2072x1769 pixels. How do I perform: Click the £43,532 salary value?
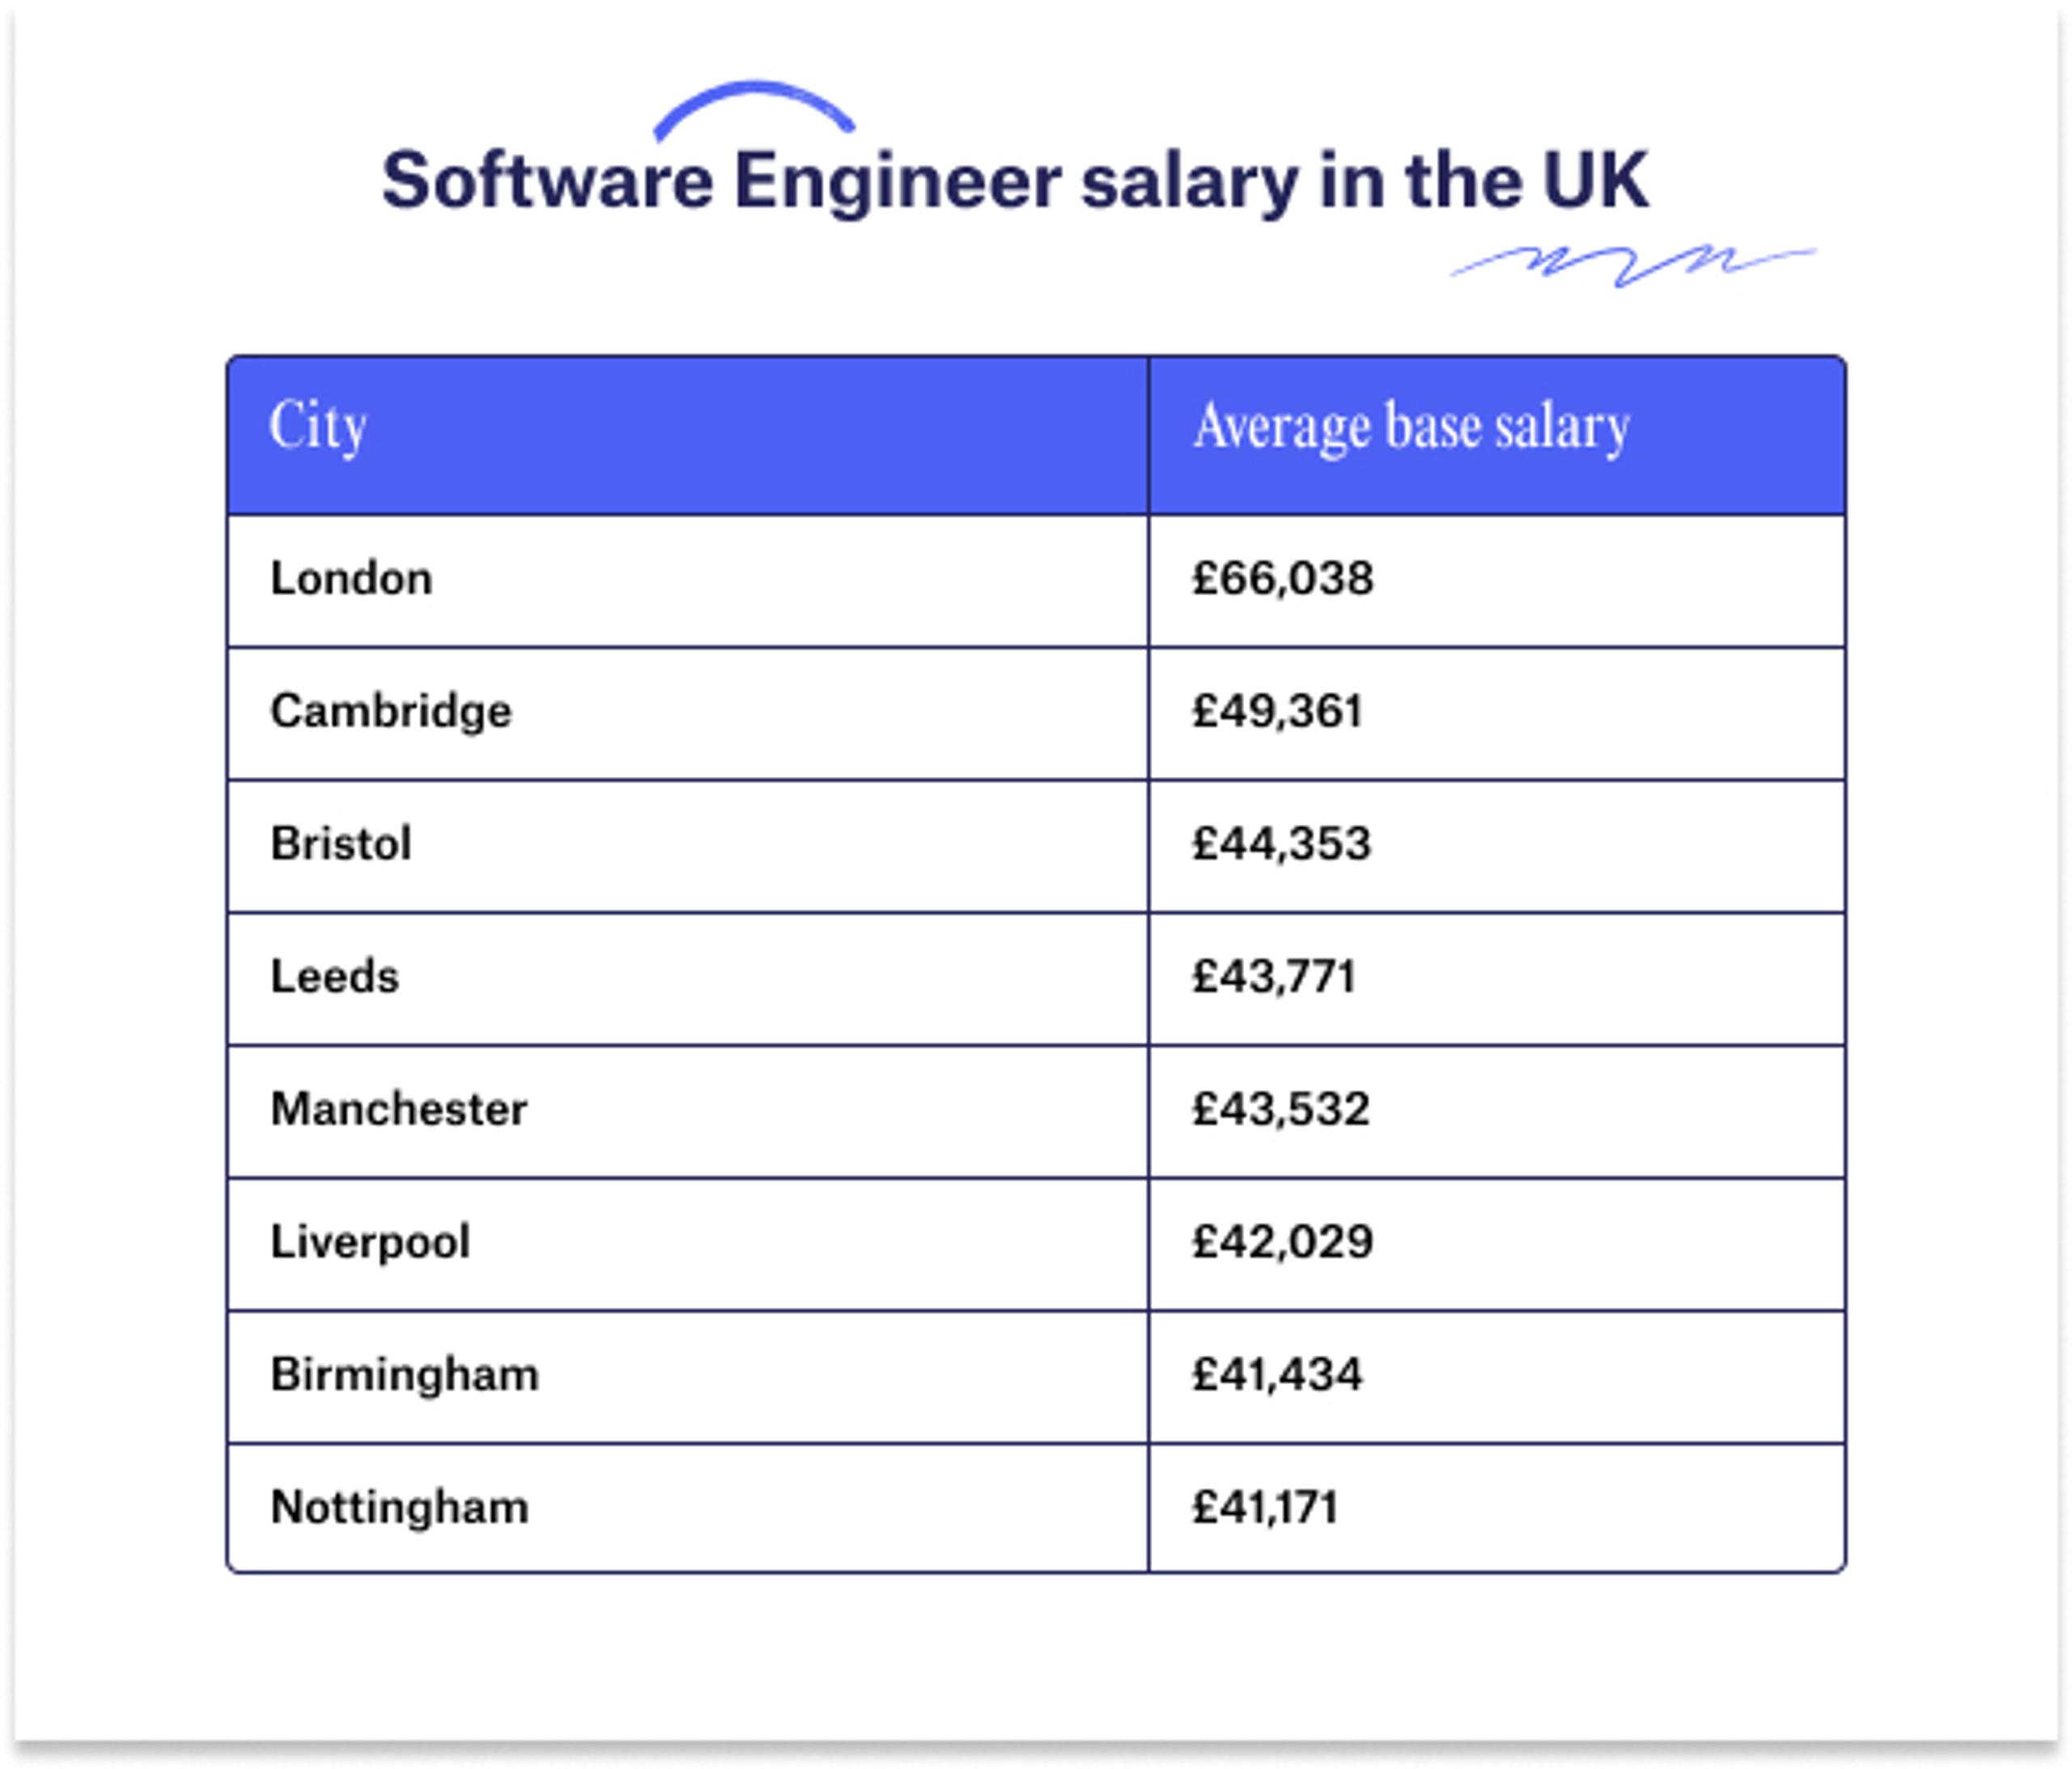click(x=1280, y=1110)
